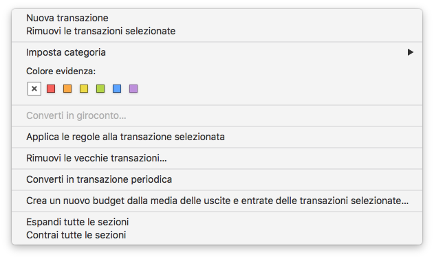Choose Espandi tutte le sezioni
Viewport: 434px width, 259px height.
click(217, 222)
